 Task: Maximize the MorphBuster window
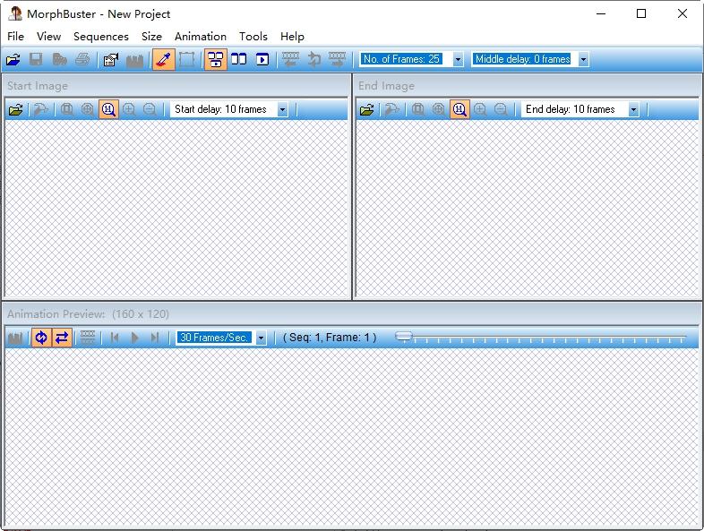(x=641, y=14)
